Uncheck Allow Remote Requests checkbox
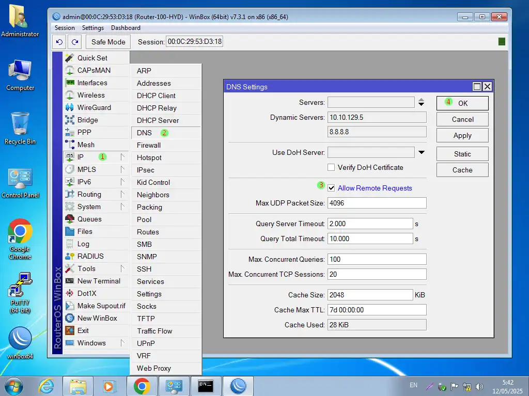 [331, 188]
